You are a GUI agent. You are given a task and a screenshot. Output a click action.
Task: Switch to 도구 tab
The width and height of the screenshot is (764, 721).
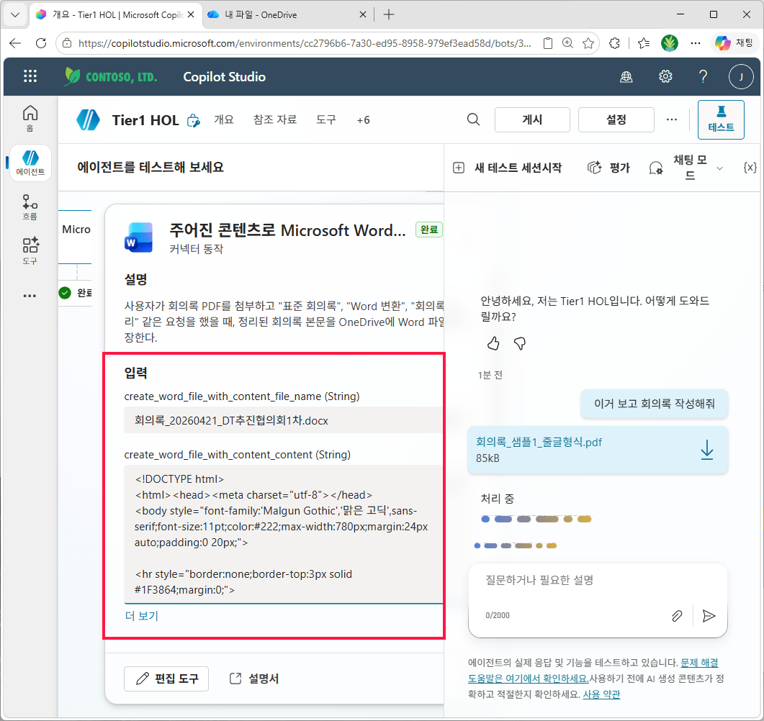pos(326,119)
